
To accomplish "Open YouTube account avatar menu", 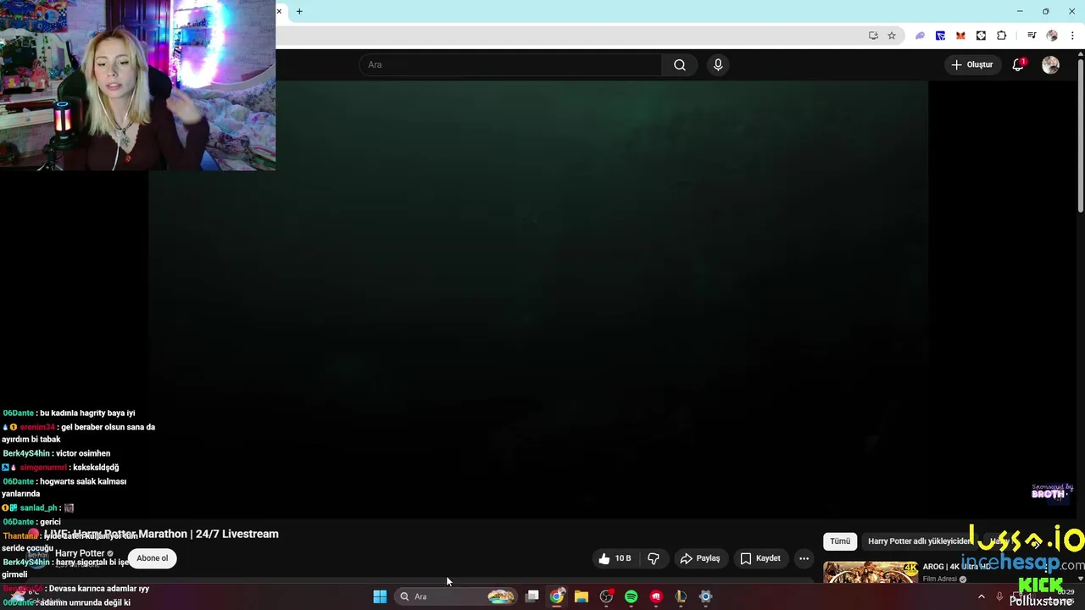I will click(1050, 64).
